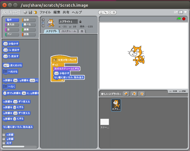Select the 見た目 block category
Image resolution: width=190 pixels, height=151 pixels.
pyautogui.click(x=12, y=25)
